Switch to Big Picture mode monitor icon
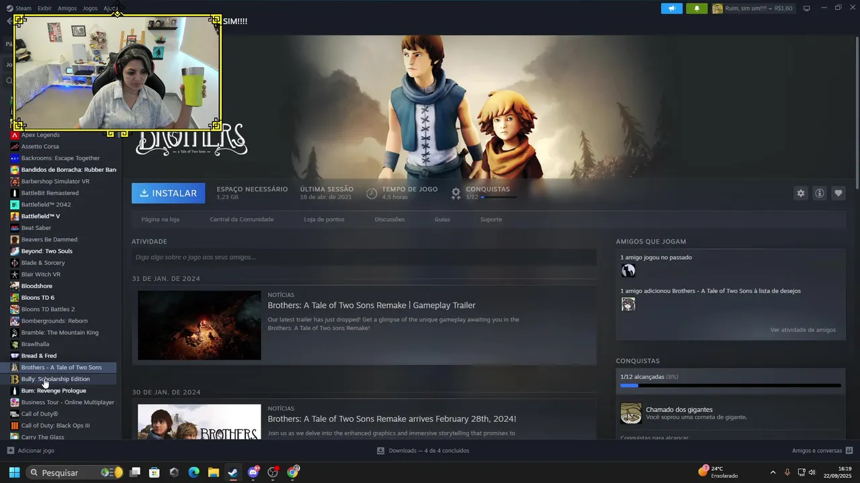Image resolution: width=860 pixels, height=483 pixels. click(806, 9)
